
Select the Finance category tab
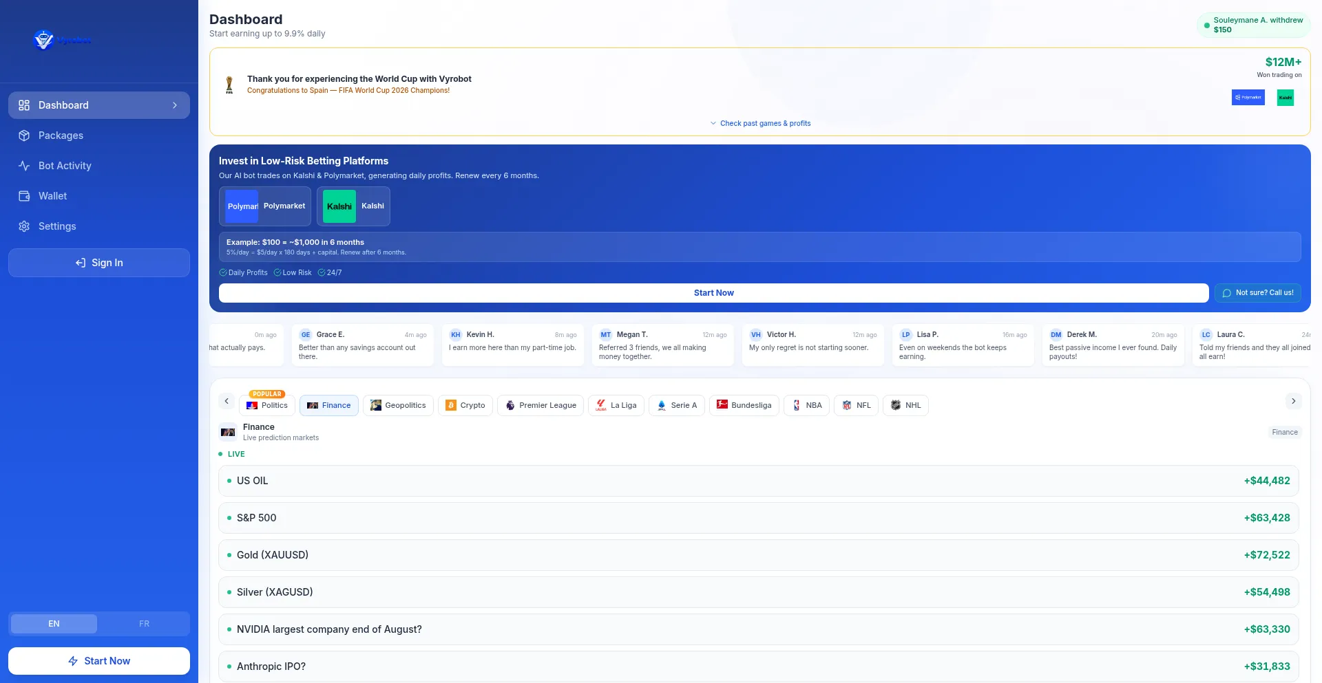point(329,406)
